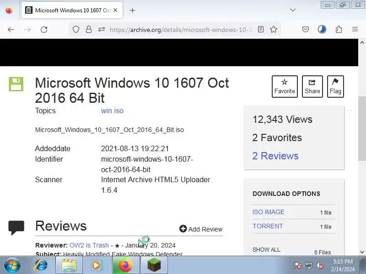Viewport: 366px width, 274px height.
Task: Close the Microsoft Windows 10 1607 tab
Action: coord(115,10)
